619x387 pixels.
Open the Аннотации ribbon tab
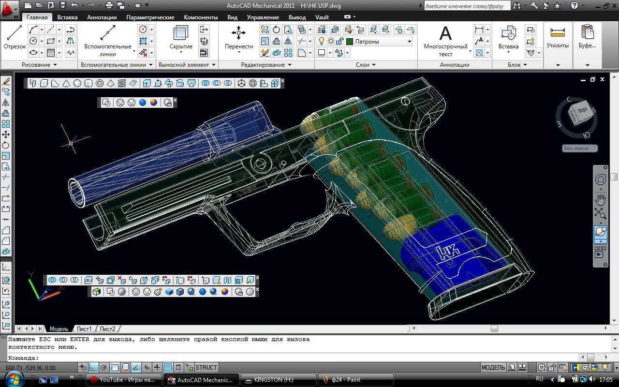(102, 17)
